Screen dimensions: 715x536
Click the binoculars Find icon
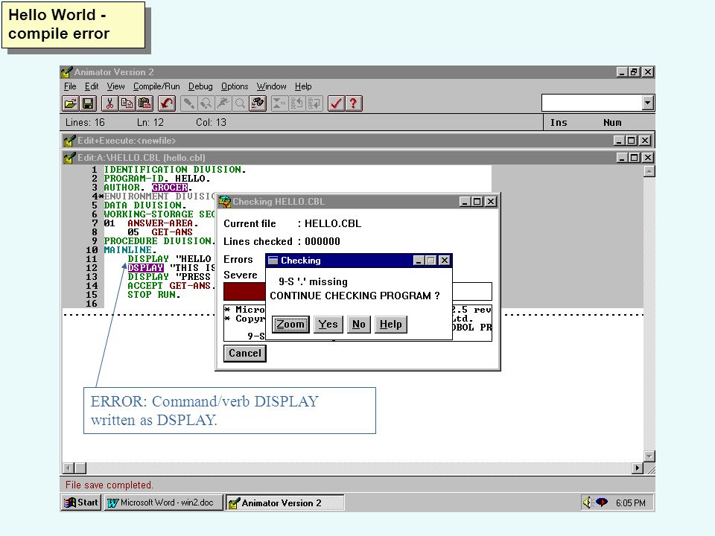[258, 103]
